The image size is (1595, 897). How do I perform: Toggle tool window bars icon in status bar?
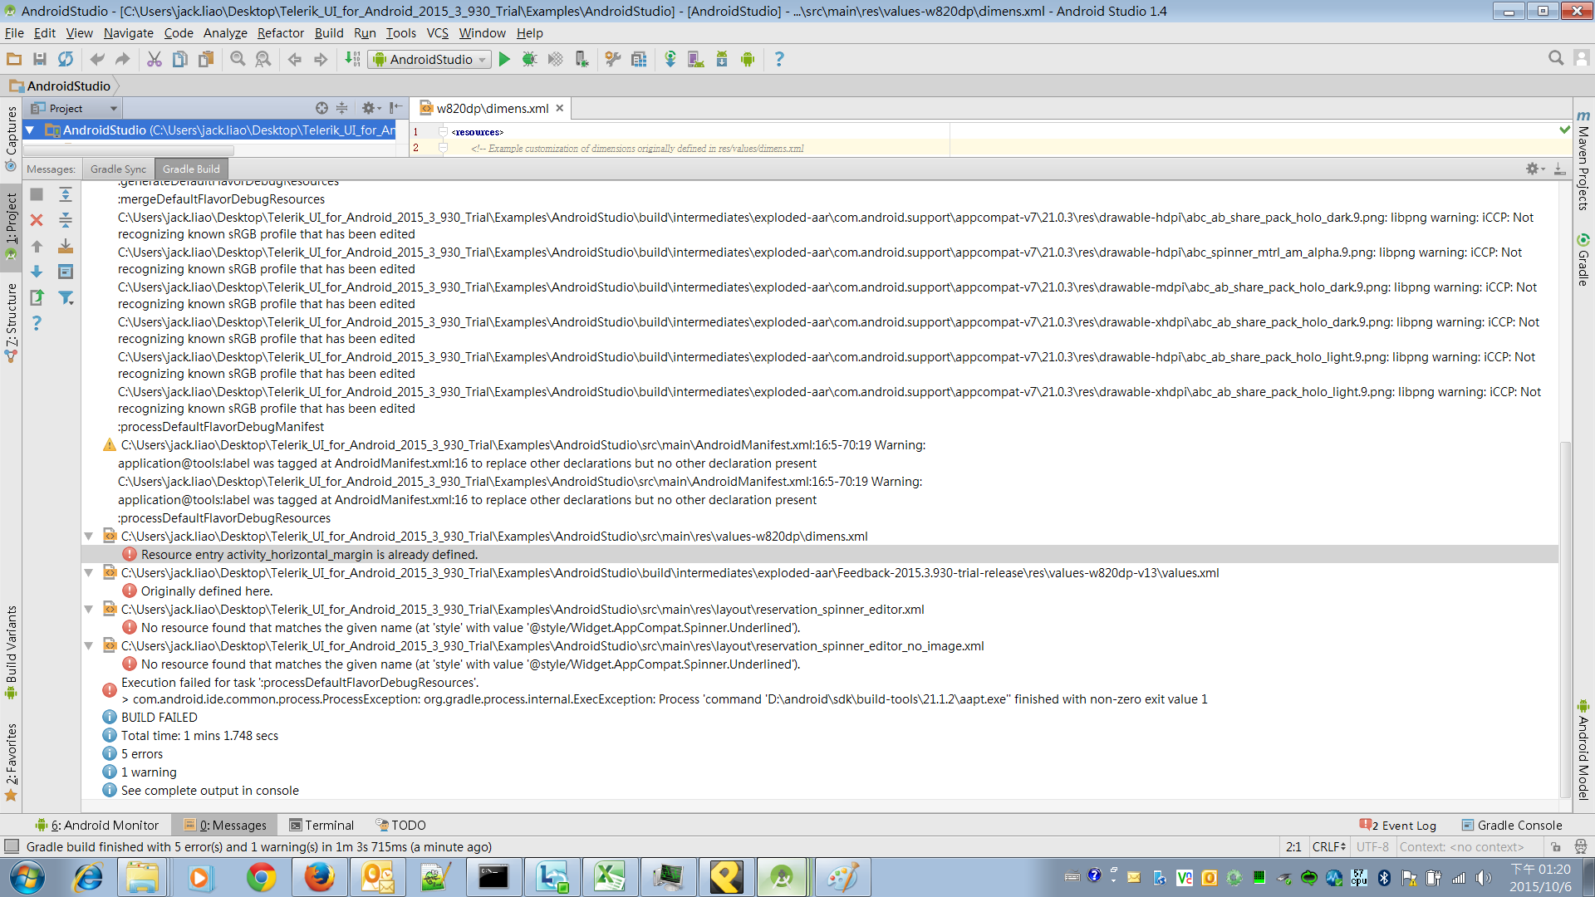pos(12,846)
